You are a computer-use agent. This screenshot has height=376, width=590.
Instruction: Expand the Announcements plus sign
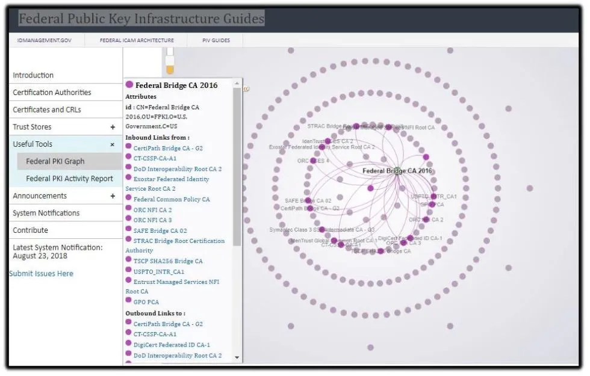pos(113,196)
